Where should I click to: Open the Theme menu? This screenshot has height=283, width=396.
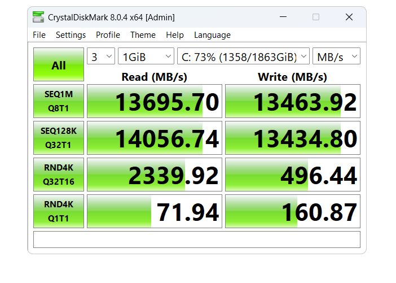[143, 35]
